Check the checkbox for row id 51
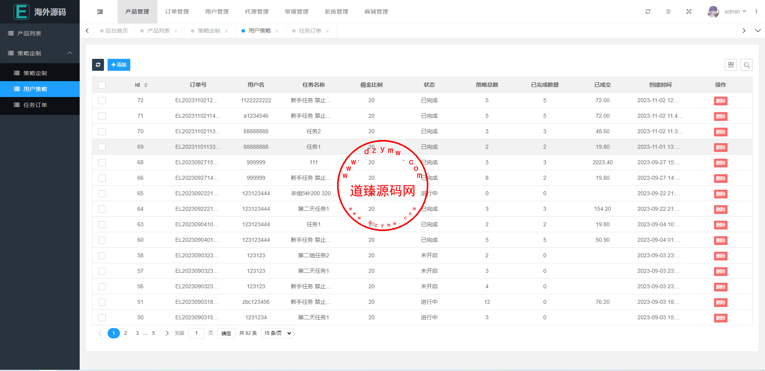Screen dimensions: 765x371 coord(102,302)
